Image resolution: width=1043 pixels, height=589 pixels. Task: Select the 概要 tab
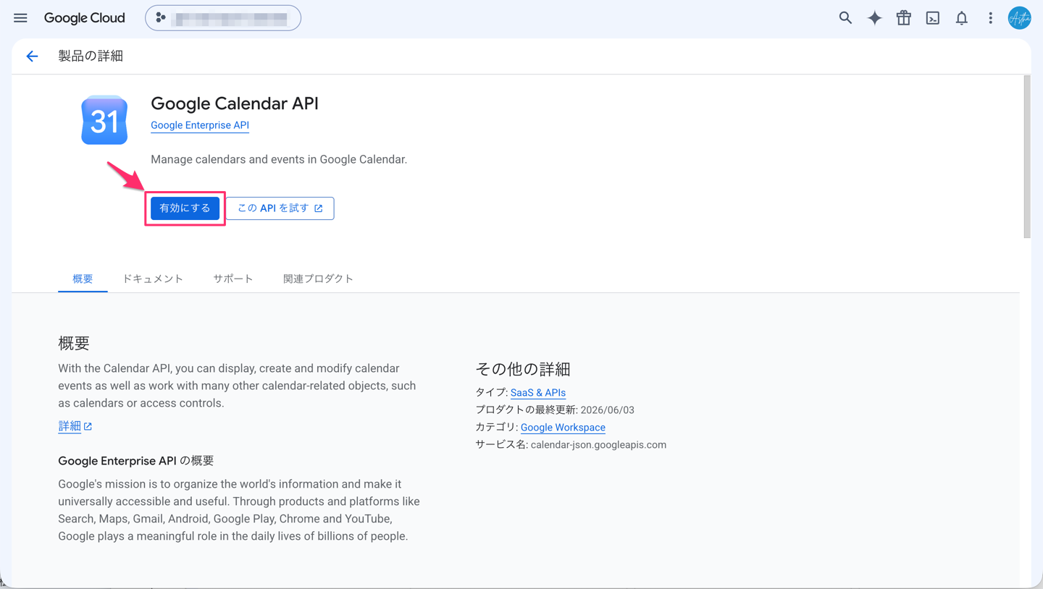click(83, 279)
